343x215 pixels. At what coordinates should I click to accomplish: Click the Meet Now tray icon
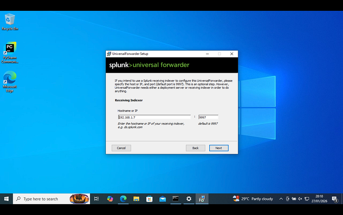click(x=288, y=199)
